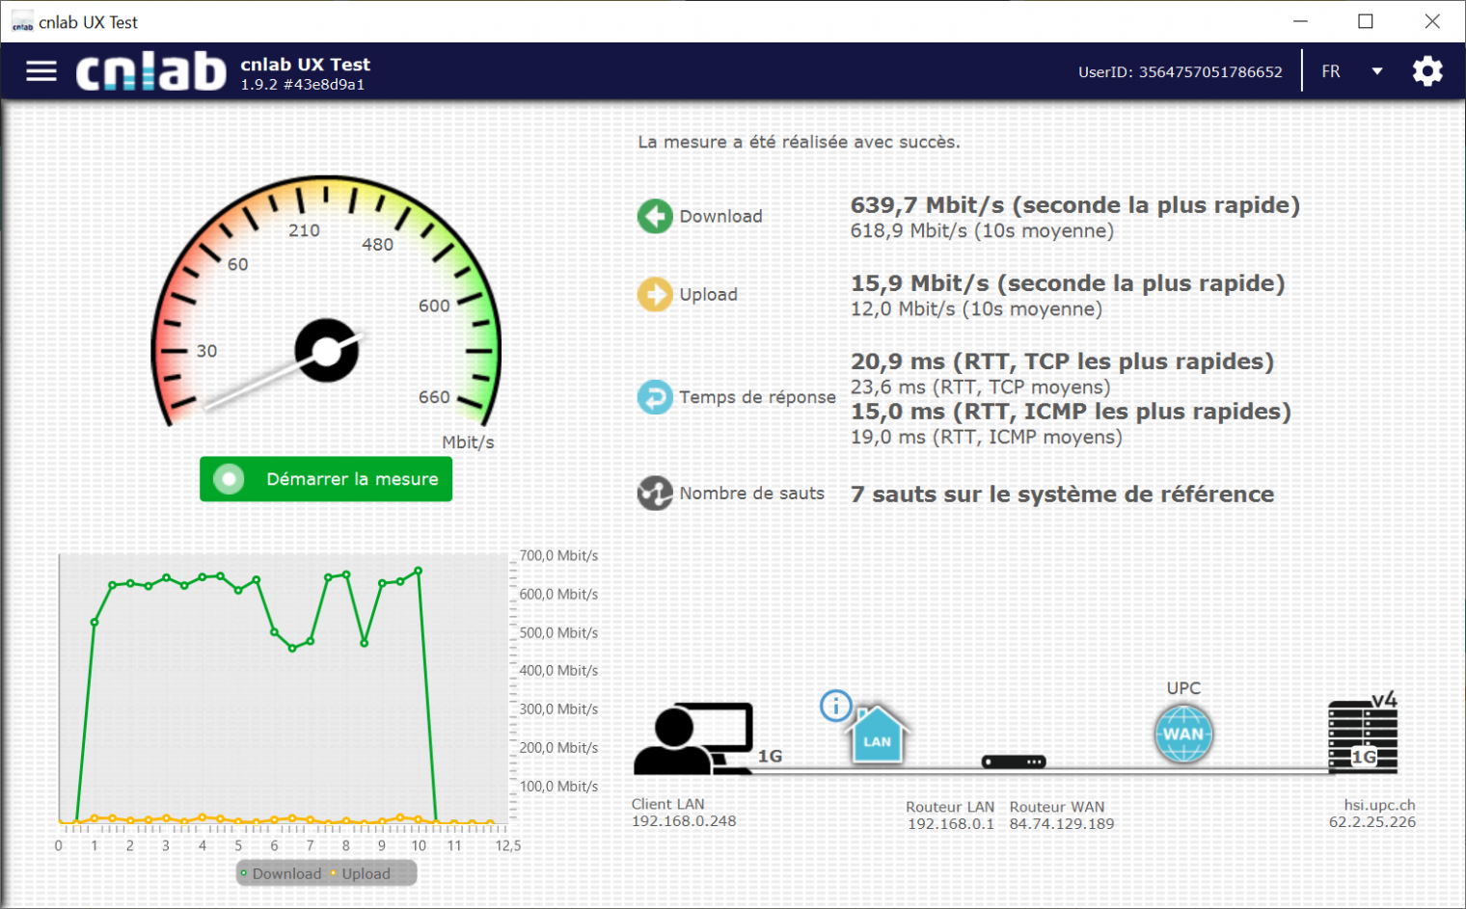Click the green Download arrow icon
The width and height of the screenshot is (1466, 909).
coord(655,216)
